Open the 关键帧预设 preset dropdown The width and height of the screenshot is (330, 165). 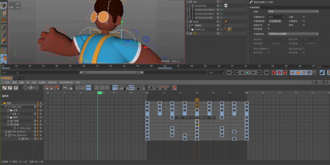point(293,34)
